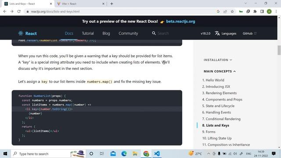
Task: Click the page vertical scrollbar thumb
Action: click(x=279, y=50)
